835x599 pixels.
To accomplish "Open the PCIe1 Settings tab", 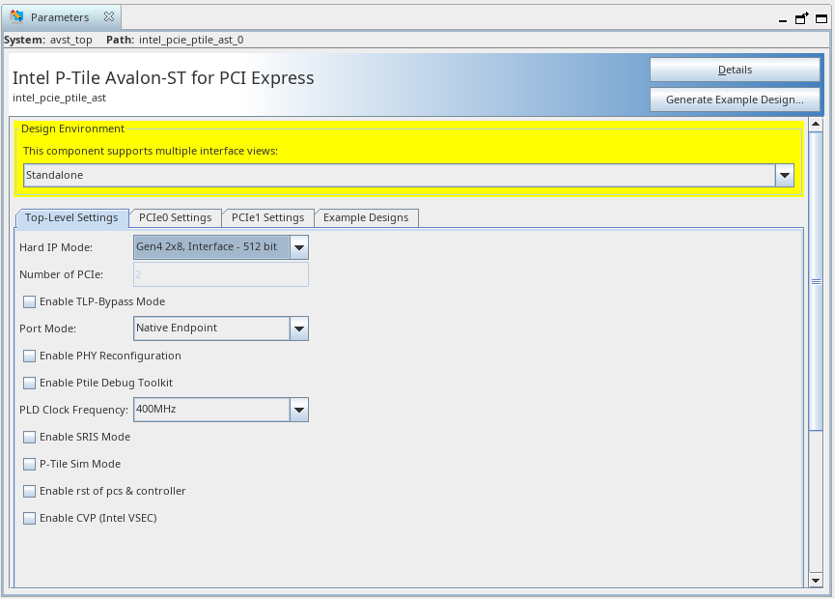I will 267,218.
